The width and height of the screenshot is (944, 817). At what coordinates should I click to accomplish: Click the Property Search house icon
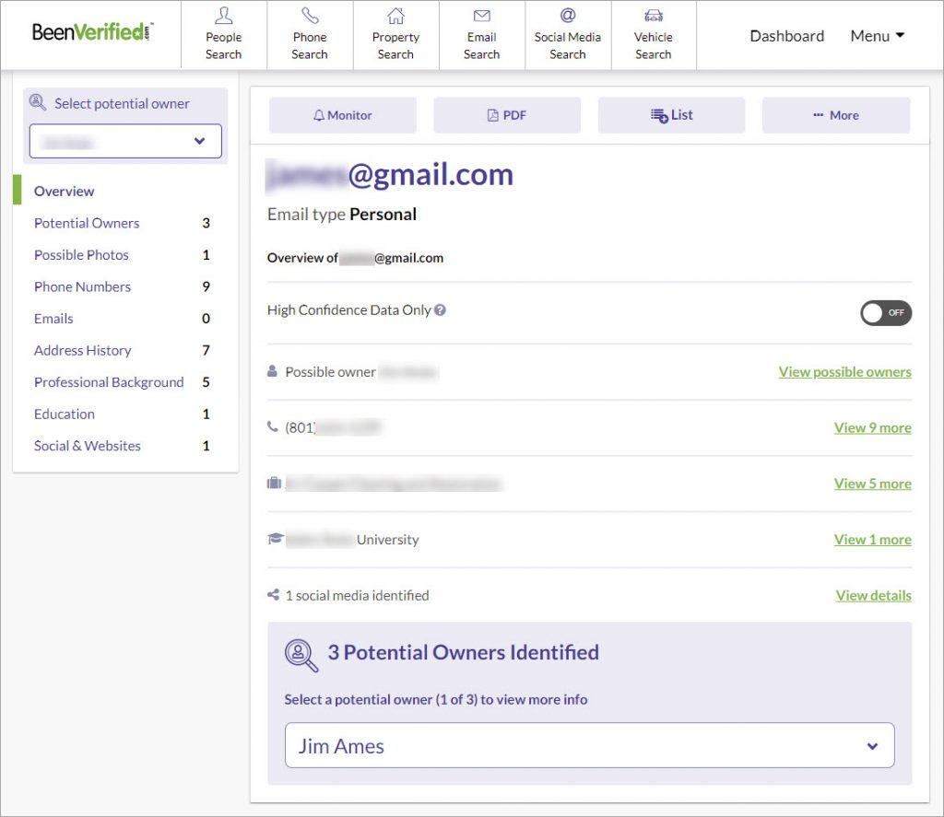(395, 16)
